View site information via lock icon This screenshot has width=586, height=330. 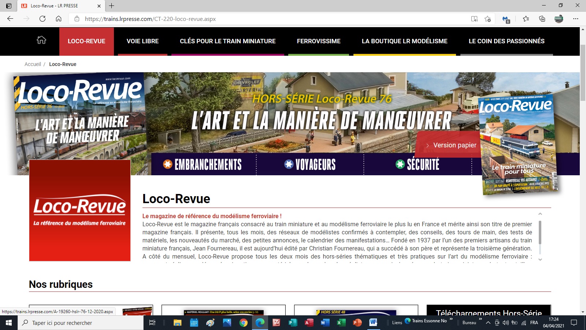point(77,19)
